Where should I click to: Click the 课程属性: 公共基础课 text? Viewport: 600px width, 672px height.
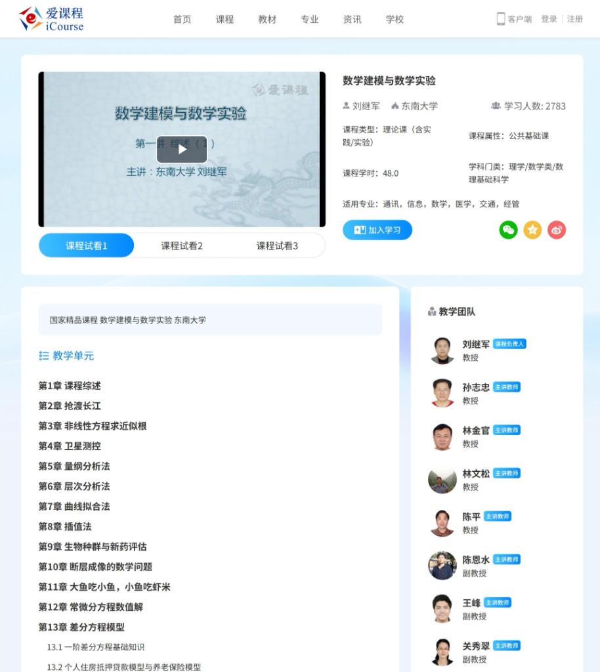[509, 136]
